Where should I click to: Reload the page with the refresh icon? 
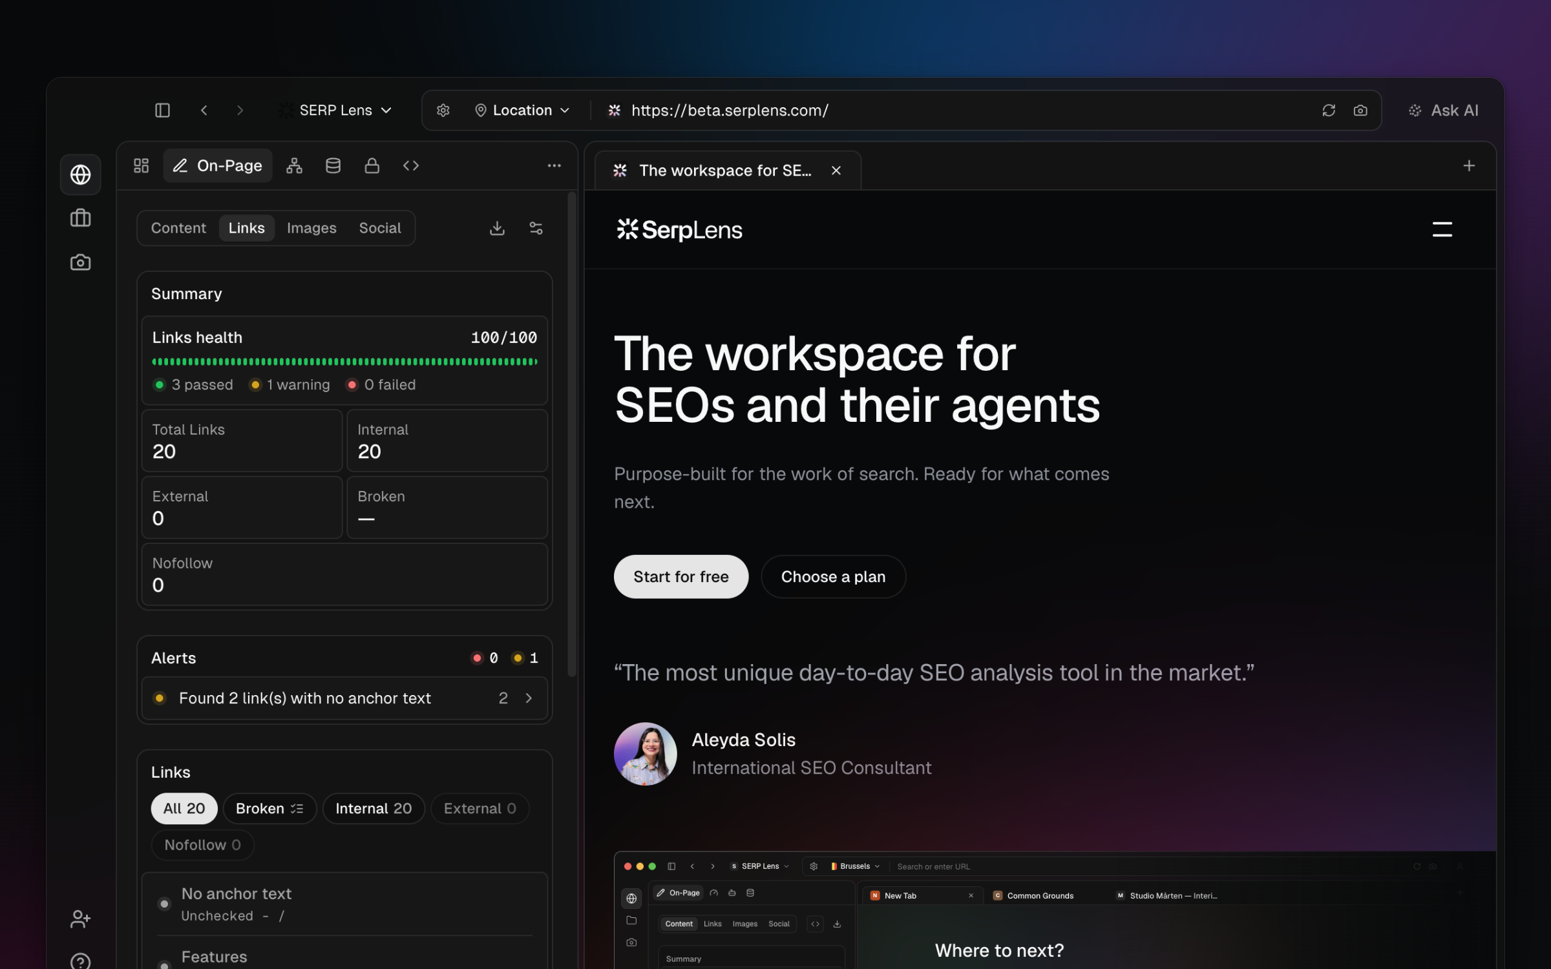tap(1329, 110)
